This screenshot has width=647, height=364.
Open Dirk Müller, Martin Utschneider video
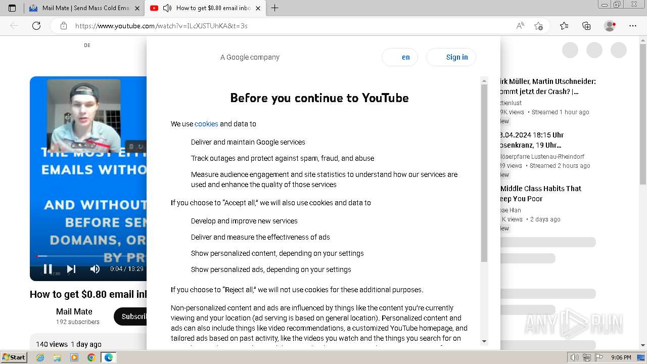547,86
